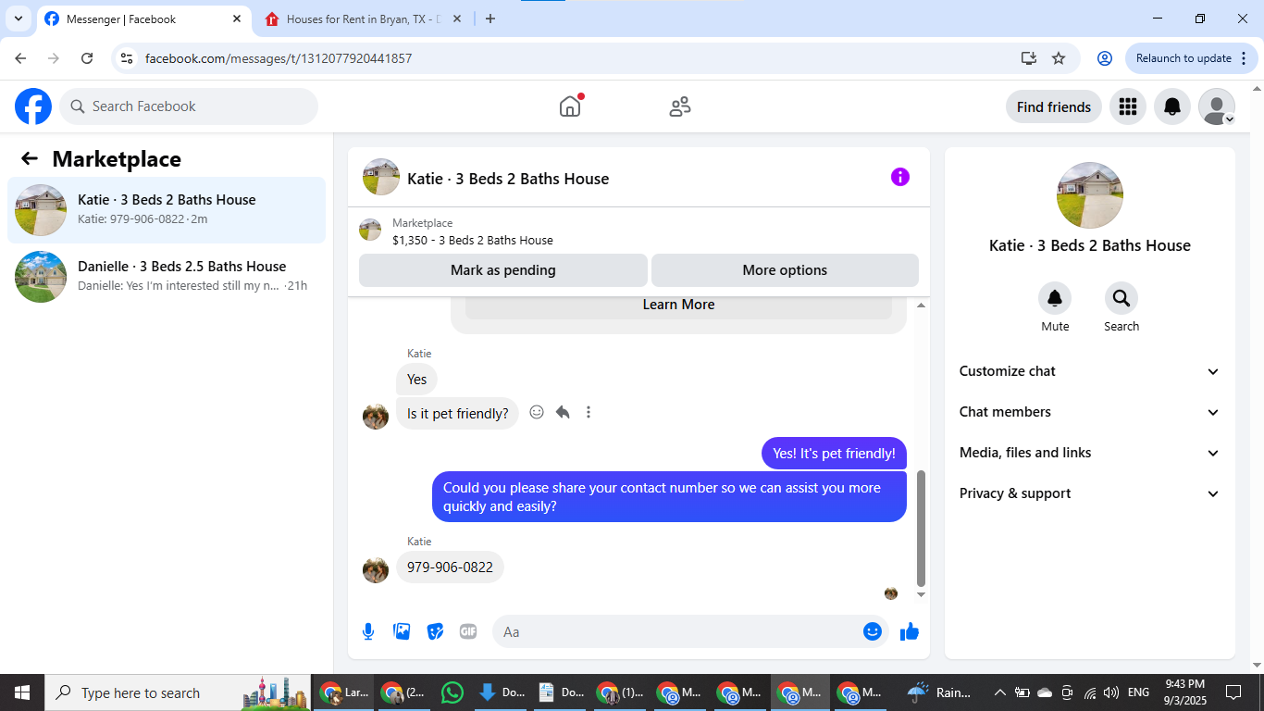Image resolution: width=1264 pixels, height=711 pixels.
Task: Click the install app icon in address bar
Action: pos(1029,58)
